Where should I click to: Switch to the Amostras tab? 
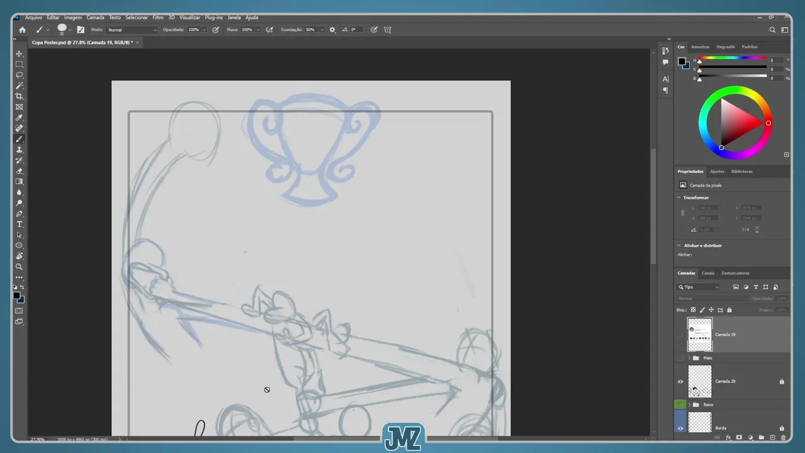click(x=700, y=47)
